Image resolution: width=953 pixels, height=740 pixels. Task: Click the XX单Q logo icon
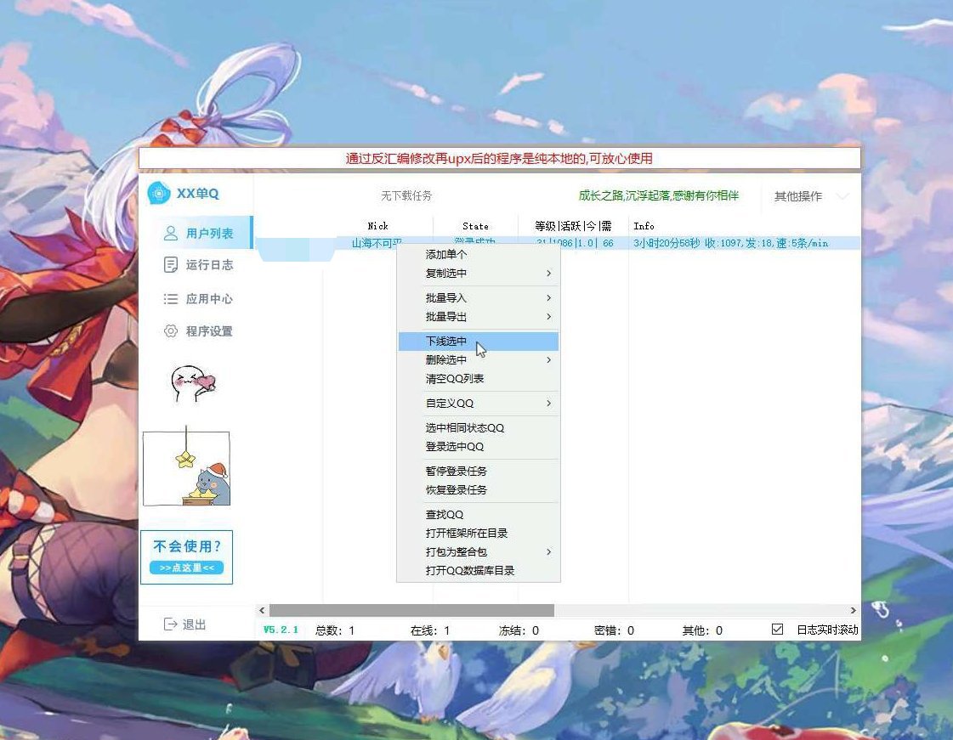tap(159, 194)
